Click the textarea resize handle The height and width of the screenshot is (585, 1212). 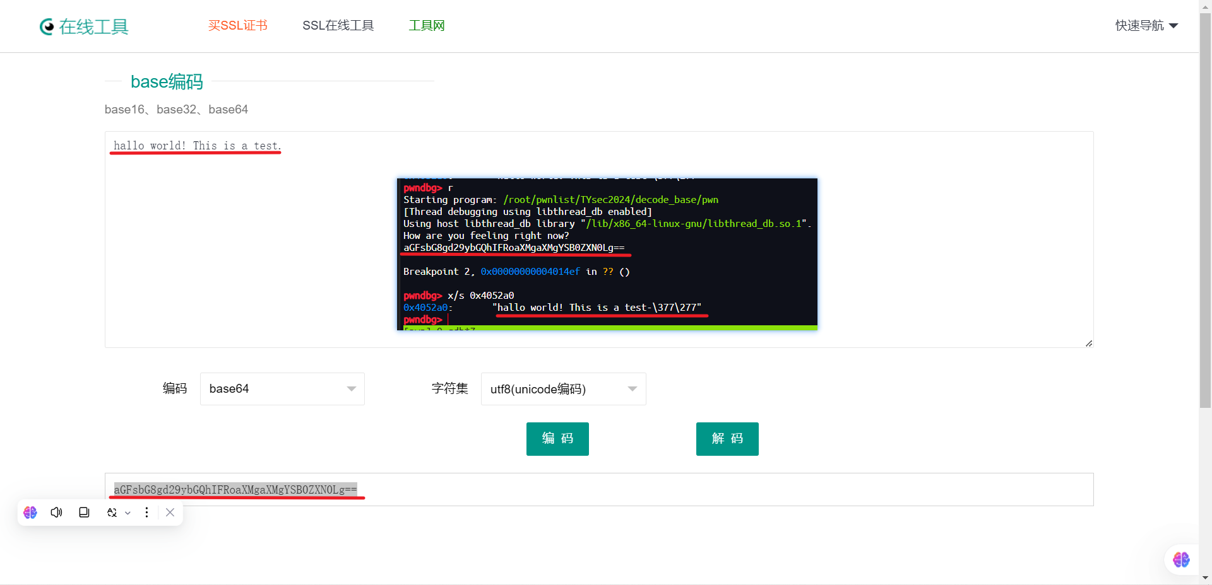tap(1089, 343)
